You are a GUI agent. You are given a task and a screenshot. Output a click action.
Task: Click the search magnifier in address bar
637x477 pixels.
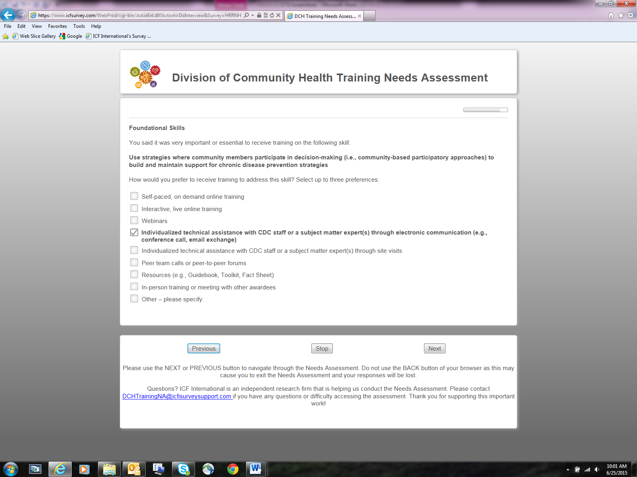pos(246,16)
